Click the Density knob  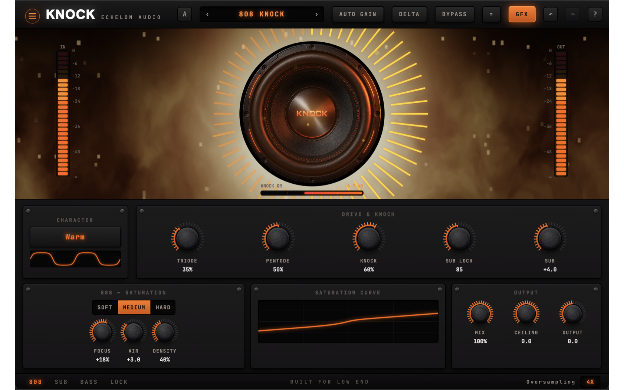click(165, 332)
